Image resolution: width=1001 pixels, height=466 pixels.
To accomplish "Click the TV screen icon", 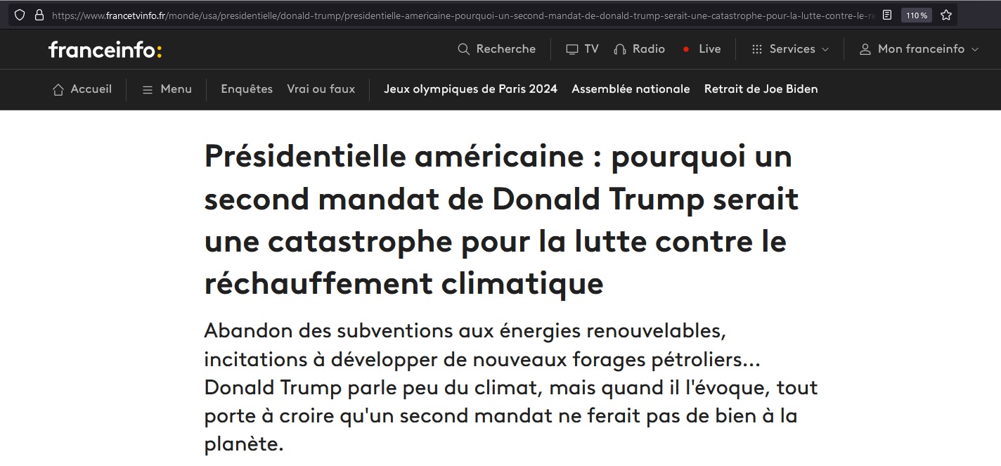I will coord(572,49).
